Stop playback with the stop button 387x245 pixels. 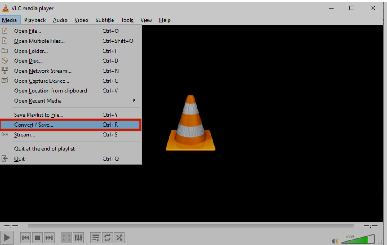pos(37,238)
